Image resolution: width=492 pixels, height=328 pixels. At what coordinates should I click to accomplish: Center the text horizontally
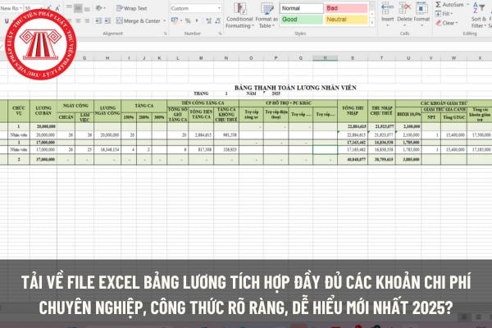point(78,21)
